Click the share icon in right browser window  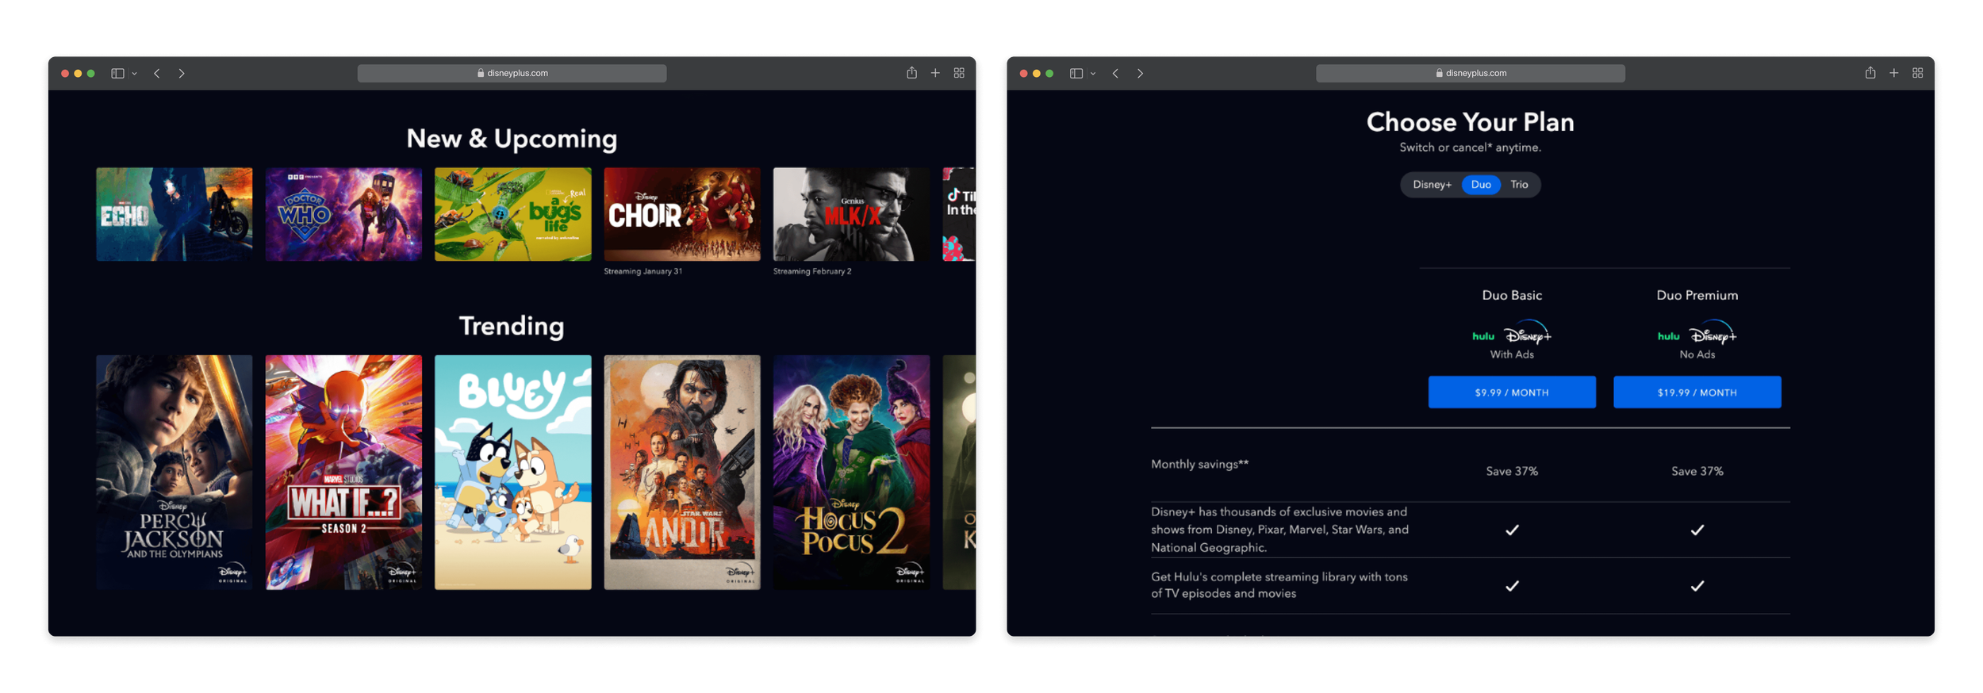tap(1870, 73)
